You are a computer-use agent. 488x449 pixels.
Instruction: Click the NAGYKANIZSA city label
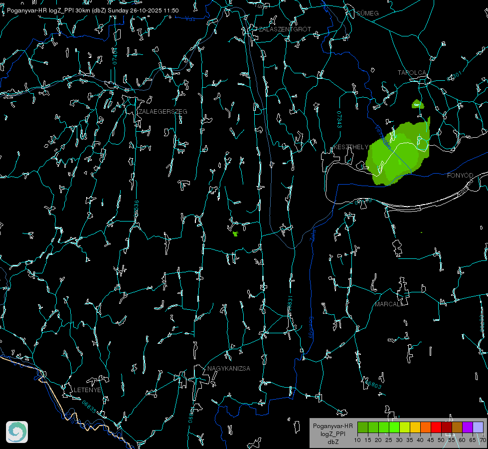229,369
